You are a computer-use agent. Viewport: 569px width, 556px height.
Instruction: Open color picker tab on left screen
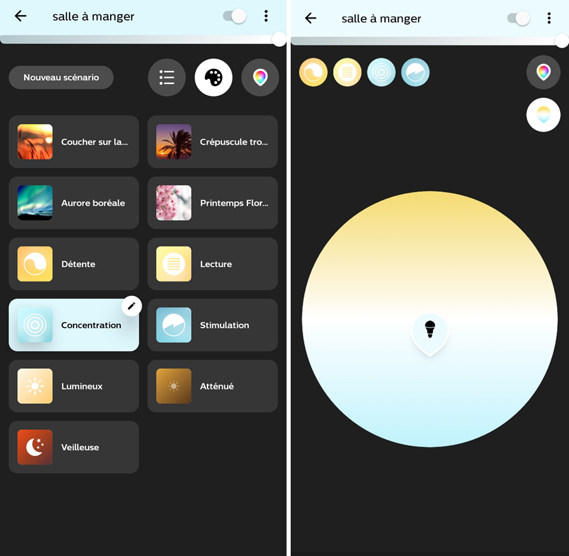click(260, 77)
